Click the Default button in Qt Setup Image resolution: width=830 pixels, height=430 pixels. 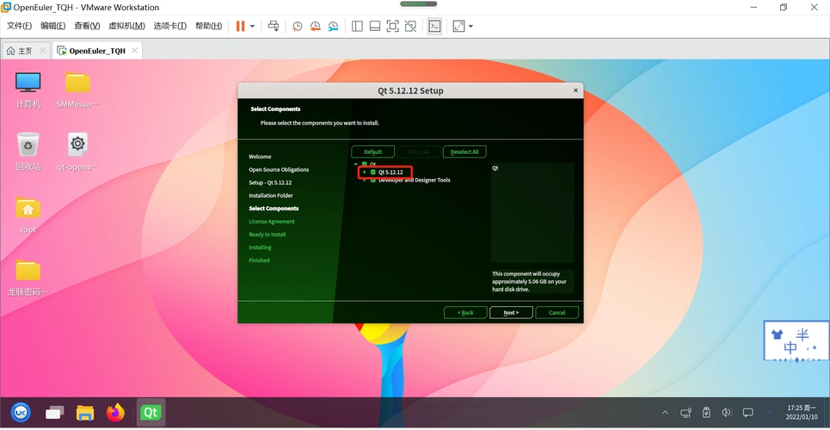372,152
